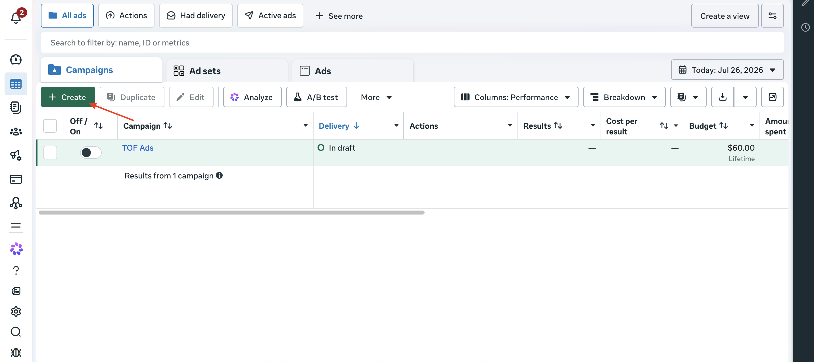The image size is (814, 362).
Task: Open the clock history icon on right panel
Action: pyautogui.click(x=805, y=28)
